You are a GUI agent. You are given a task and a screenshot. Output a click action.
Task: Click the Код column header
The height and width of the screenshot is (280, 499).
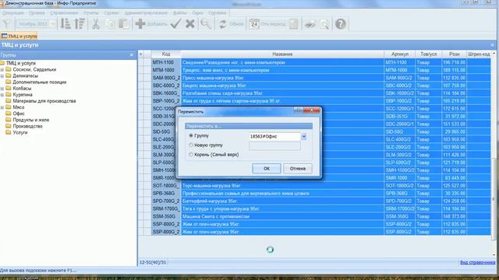click(x=166, y=54)
